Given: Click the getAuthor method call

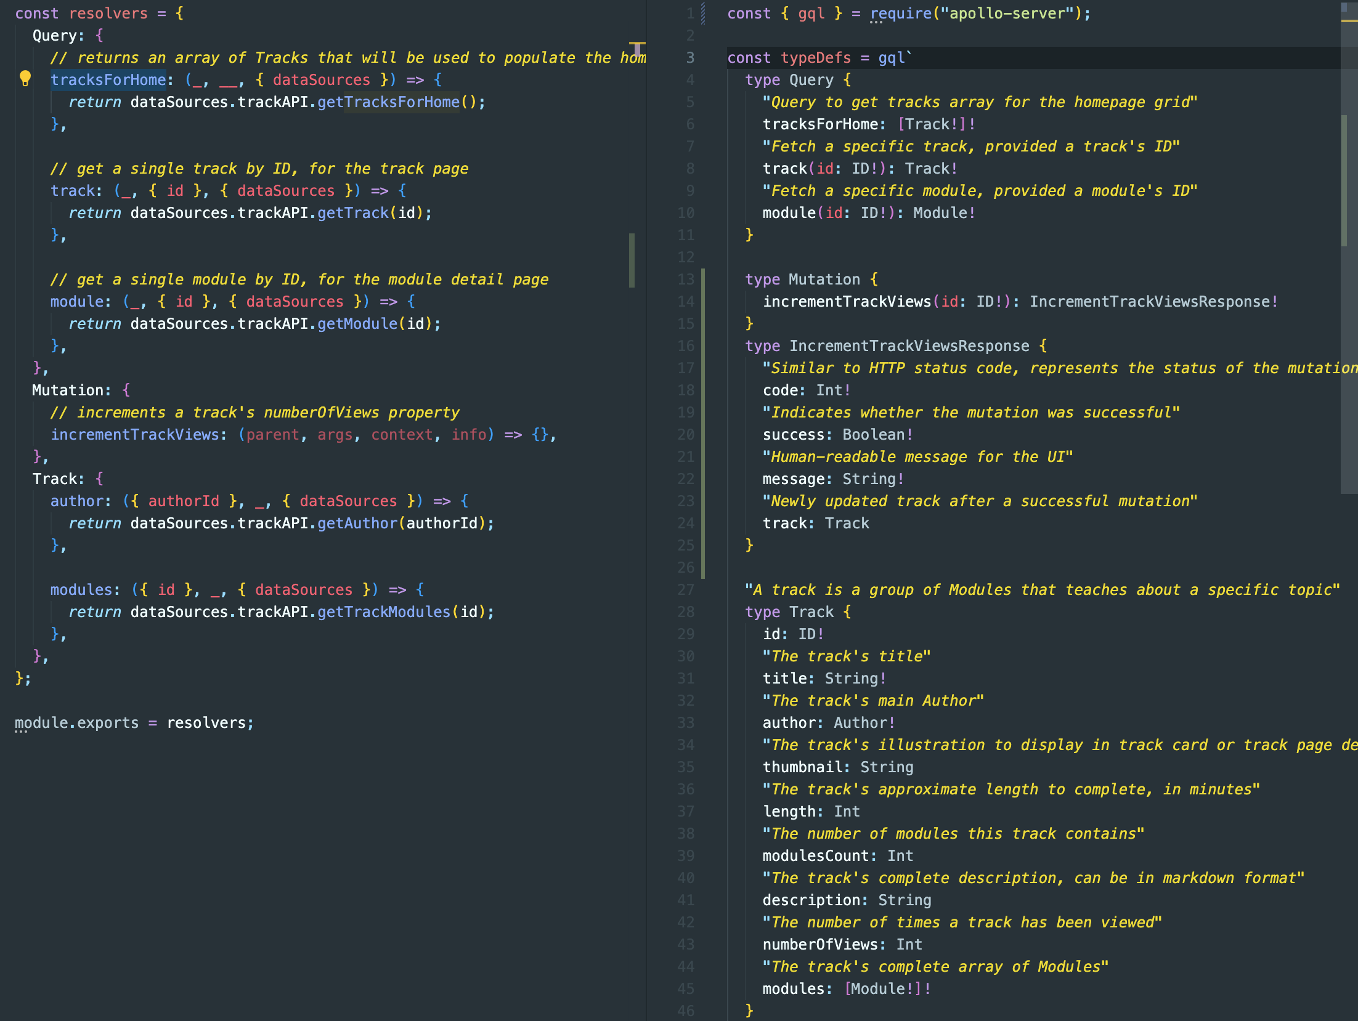Looking at the screenshot, I should (x=357, y=523).
